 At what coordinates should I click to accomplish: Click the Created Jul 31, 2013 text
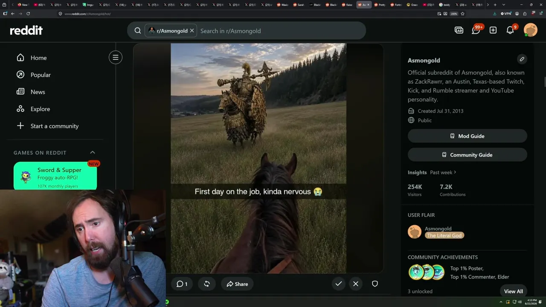[x=441, y=111]
